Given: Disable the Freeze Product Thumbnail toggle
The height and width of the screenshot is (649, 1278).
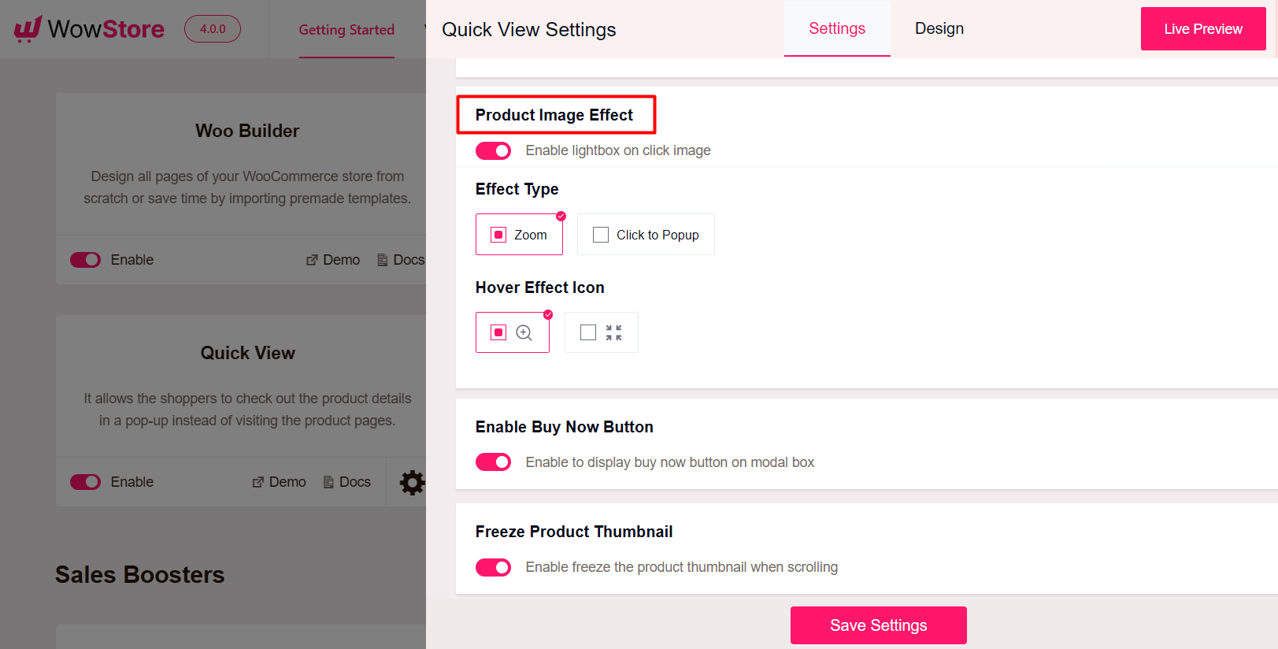Looking at the screenshot, I should click(493, 566).
